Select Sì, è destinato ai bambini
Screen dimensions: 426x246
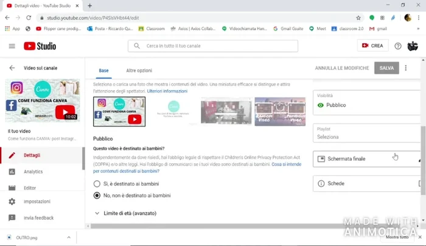[x=97, y=184]
